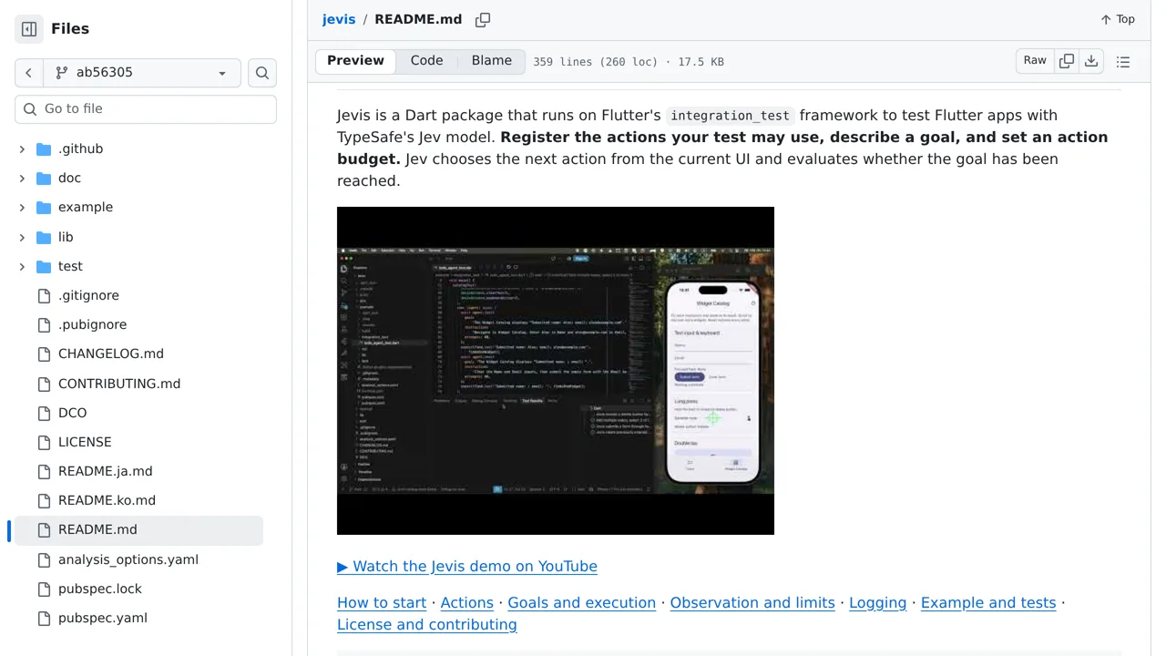The width and height of the screenshot is (1166, 656).
Task: Open README.ja.md in the file tree
Action: [x=105, y=471]
